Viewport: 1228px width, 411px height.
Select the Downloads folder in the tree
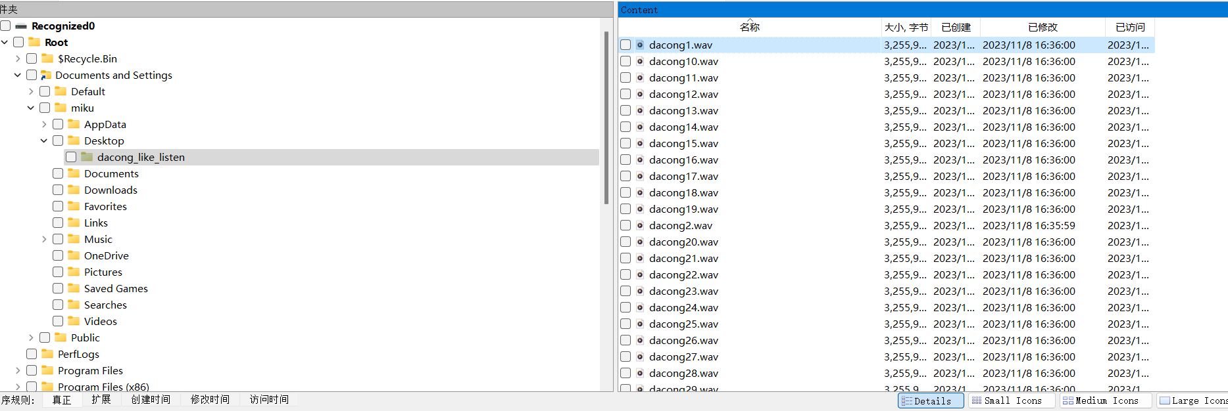111,190
